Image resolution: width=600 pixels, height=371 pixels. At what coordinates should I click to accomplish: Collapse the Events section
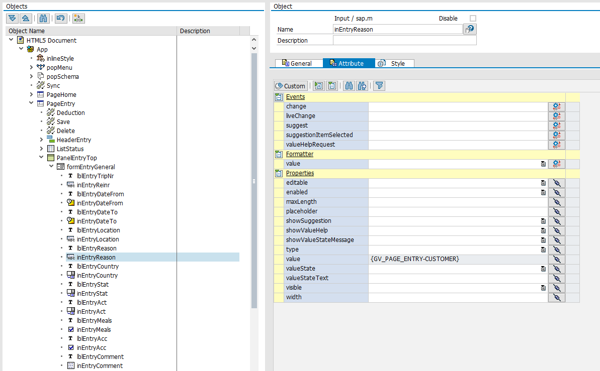coord(279,97)
